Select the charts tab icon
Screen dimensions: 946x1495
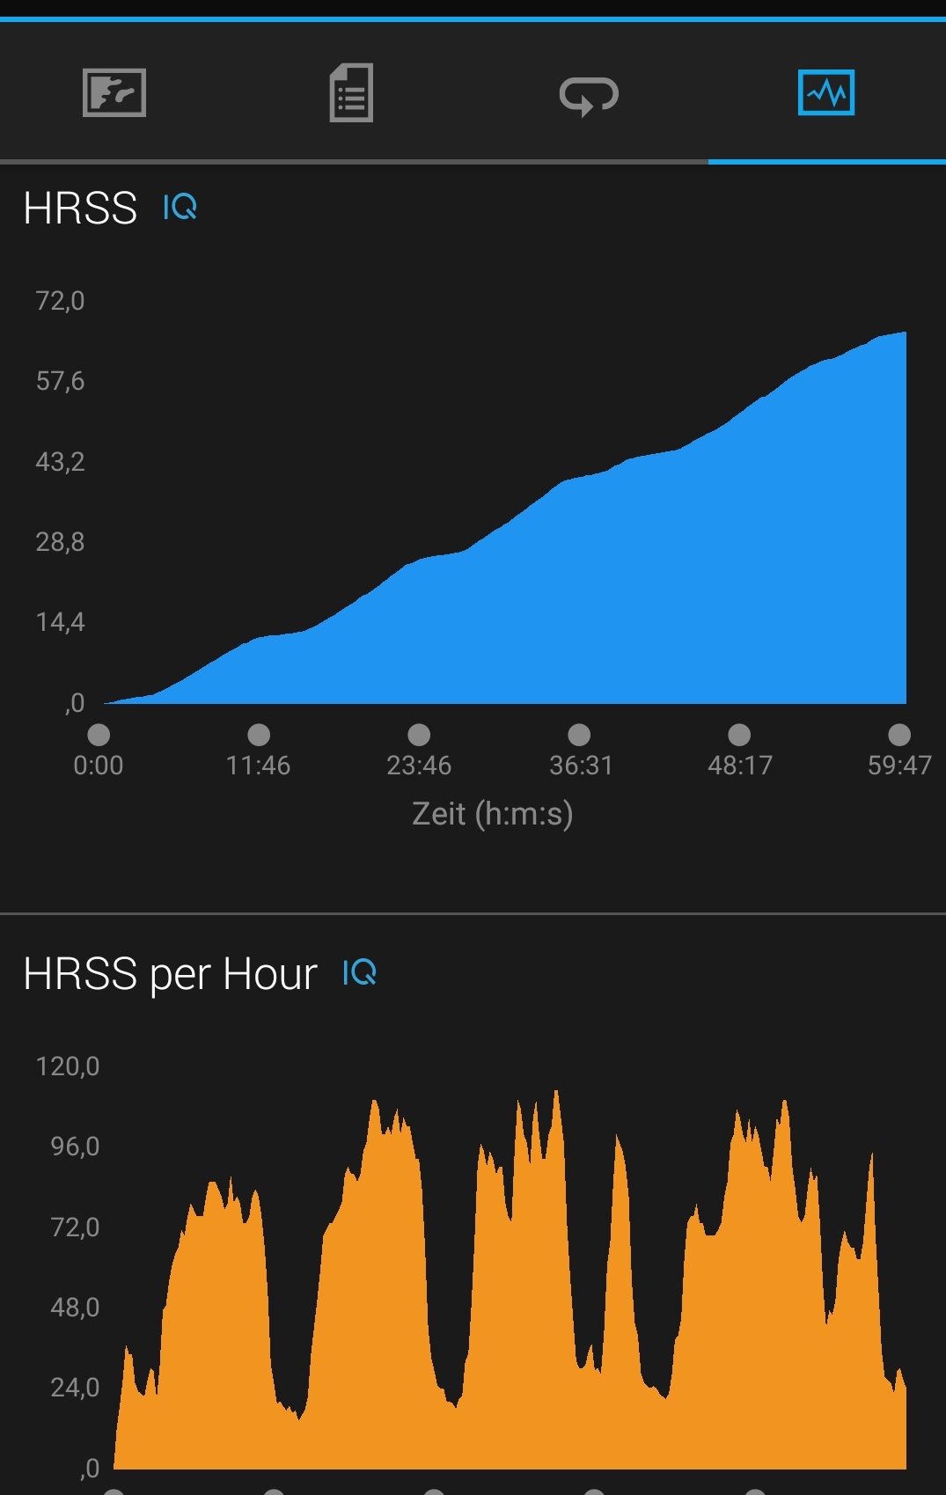click(825, 92)
